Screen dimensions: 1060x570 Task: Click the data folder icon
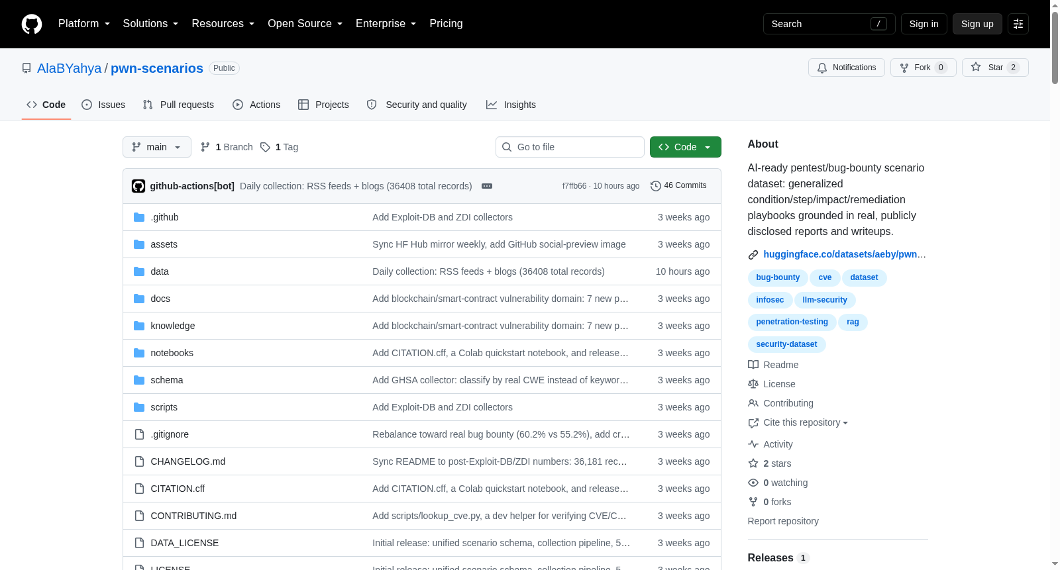point(139,271)
